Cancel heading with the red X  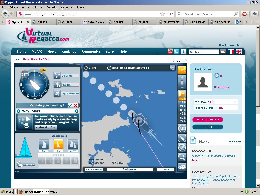[76, 105]
